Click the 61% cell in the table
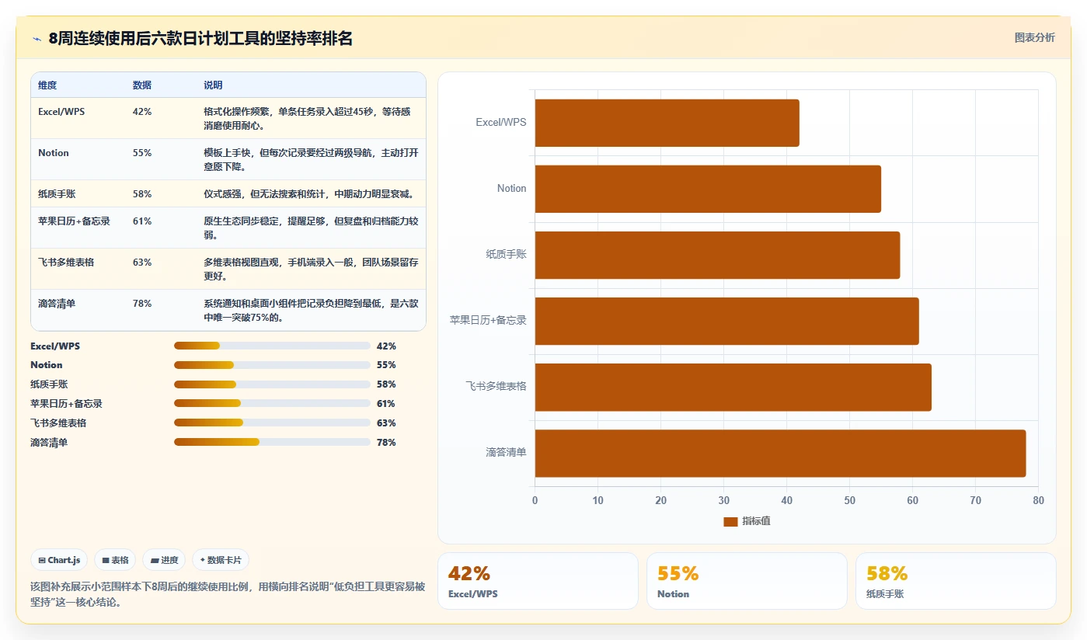This screenshot has height=640, width=1087. pos(142,221)
